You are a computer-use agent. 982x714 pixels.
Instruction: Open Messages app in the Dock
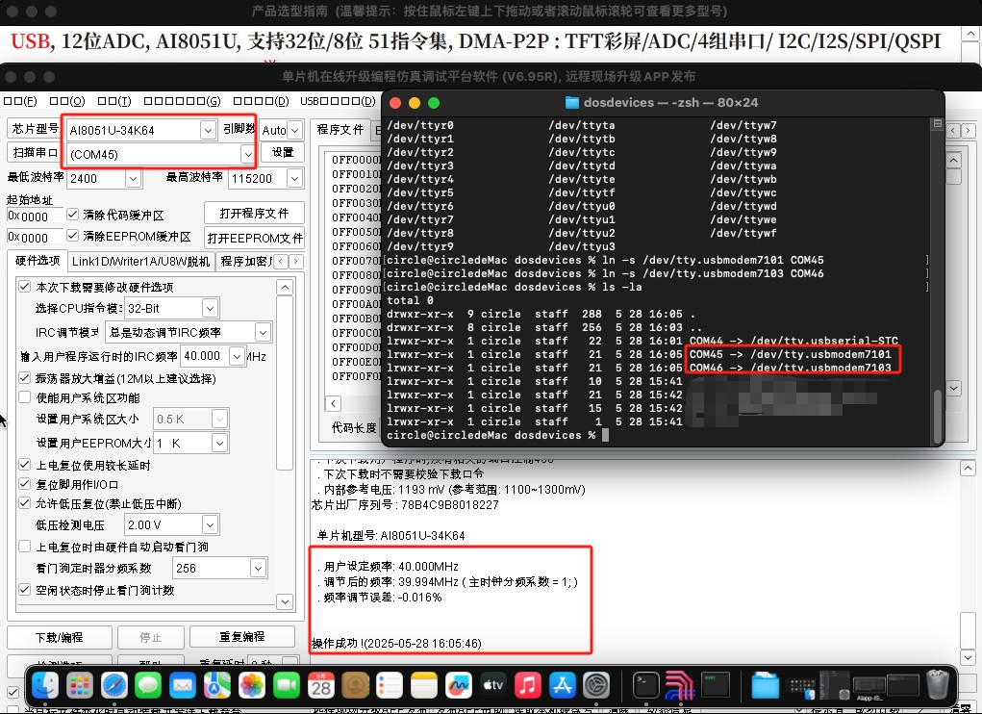[x=148, y=685]
